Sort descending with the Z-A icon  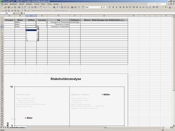68,7
